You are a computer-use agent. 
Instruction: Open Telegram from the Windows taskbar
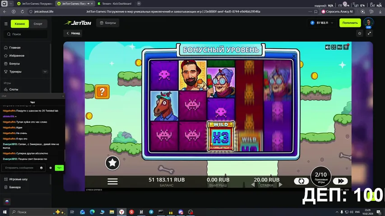point(151,211)
